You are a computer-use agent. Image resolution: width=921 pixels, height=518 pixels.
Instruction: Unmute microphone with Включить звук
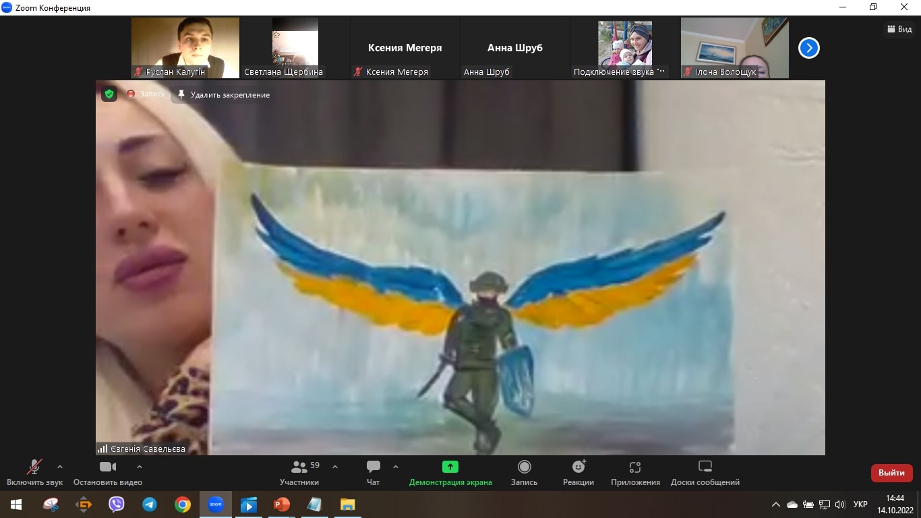pos(34,473)
